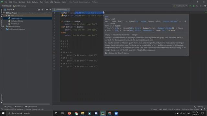The width and height of the screenshot is (207, 116).
Task: Open the Windows notification center icon
Action: (203, 113)
